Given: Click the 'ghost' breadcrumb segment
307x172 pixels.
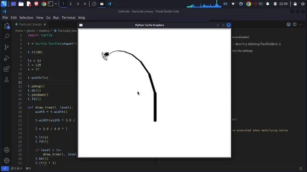Looking at the screenshot, I should point(31,31).
